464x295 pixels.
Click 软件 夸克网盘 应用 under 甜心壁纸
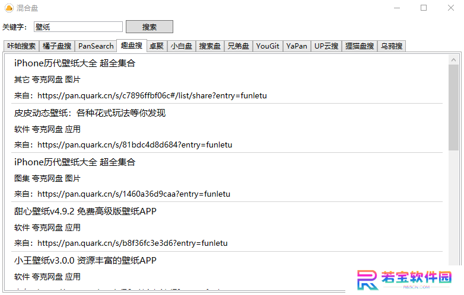pyautogui.click(x=47, y=227)
